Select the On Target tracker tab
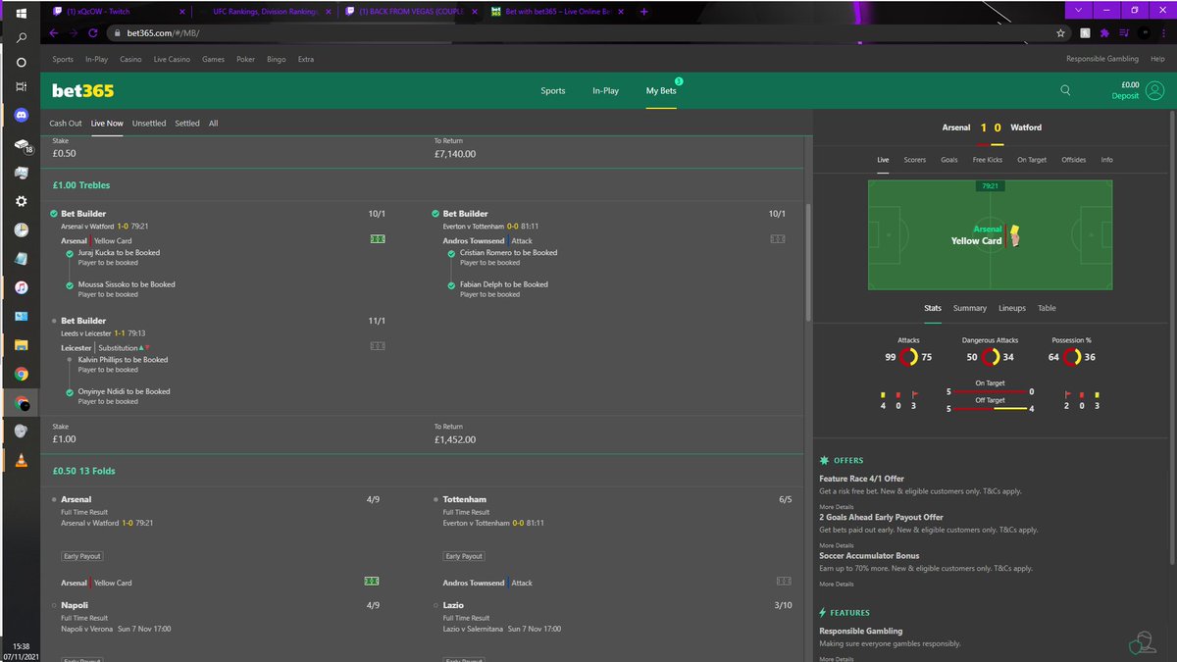This screenshot has width=1177, height=662. click(1031, 159)
